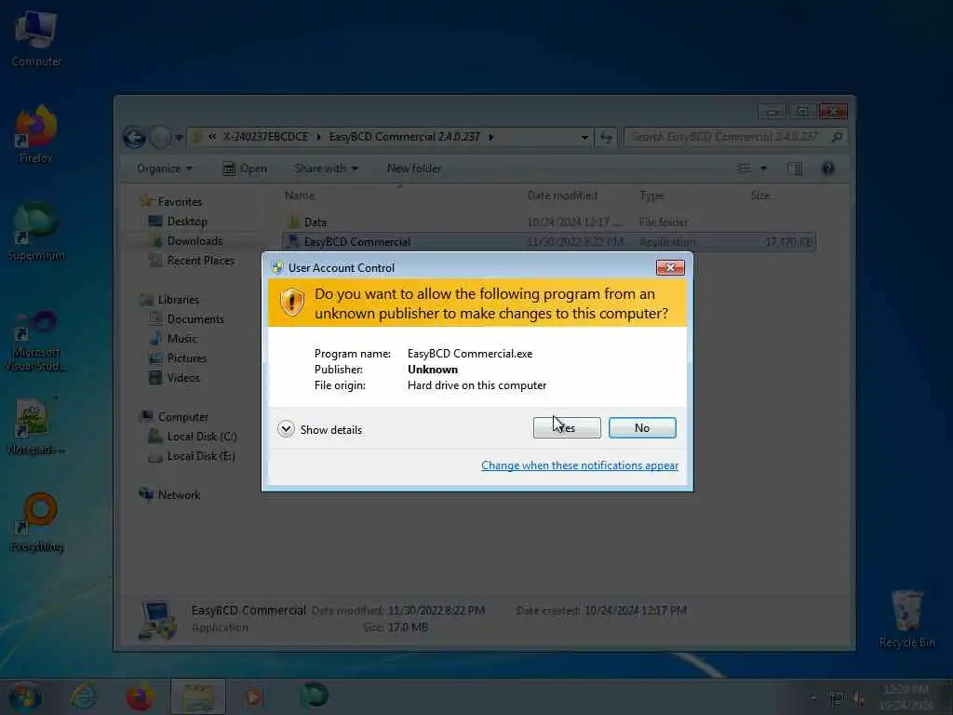The width and height of the screenshot is (953, 715).
Task: Open the Windows Start menu
Action: point(25,696)
